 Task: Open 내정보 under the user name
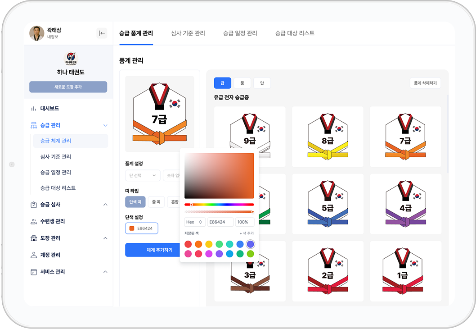coord(53,37)
